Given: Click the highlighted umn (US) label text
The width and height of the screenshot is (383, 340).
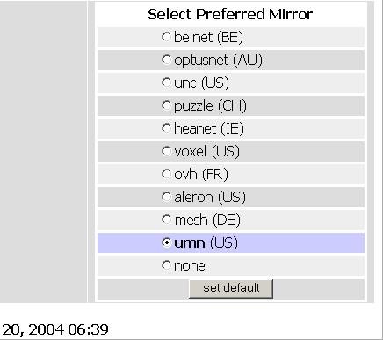Looking at the screenshot, I should [206, 242].
